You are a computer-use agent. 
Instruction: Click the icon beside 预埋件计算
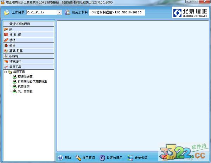point(14,77)
